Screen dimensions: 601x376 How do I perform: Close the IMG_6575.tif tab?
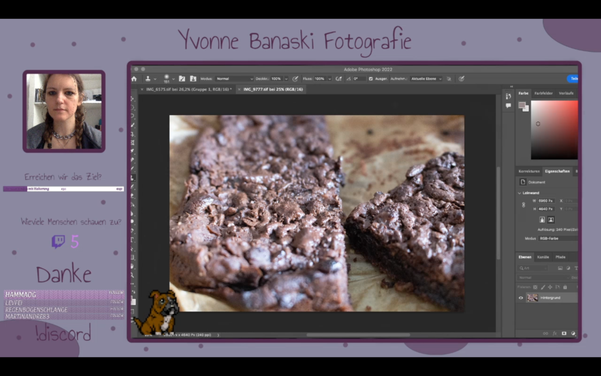[x=142, y=89]
